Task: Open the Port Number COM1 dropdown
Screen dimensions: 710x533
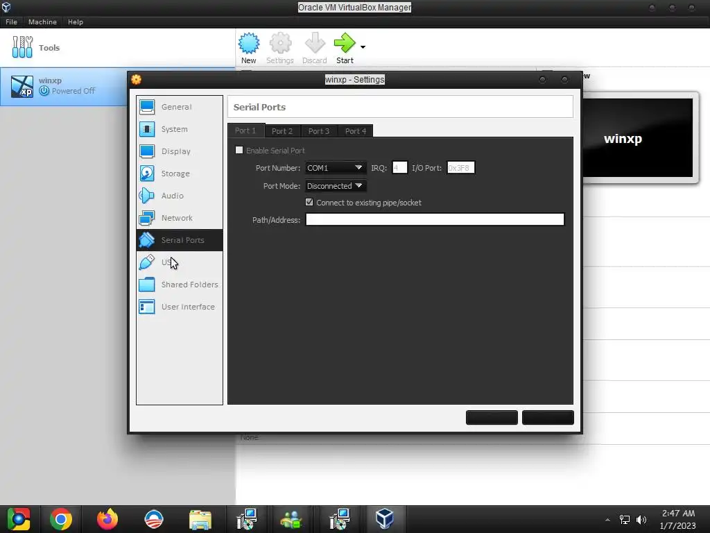Action: click(x=335, y=168)
